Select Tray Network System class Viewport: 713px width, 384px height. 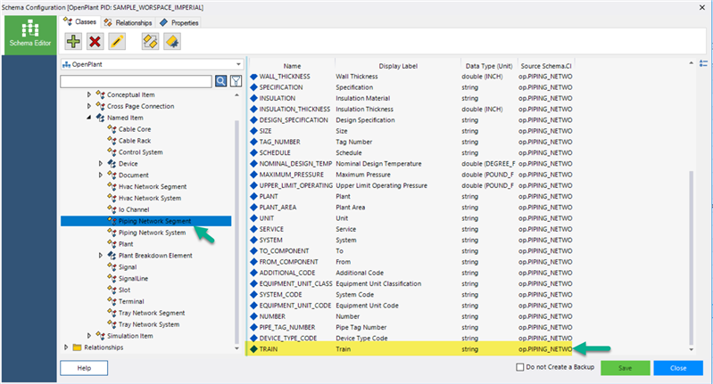(x=149, y=324)
